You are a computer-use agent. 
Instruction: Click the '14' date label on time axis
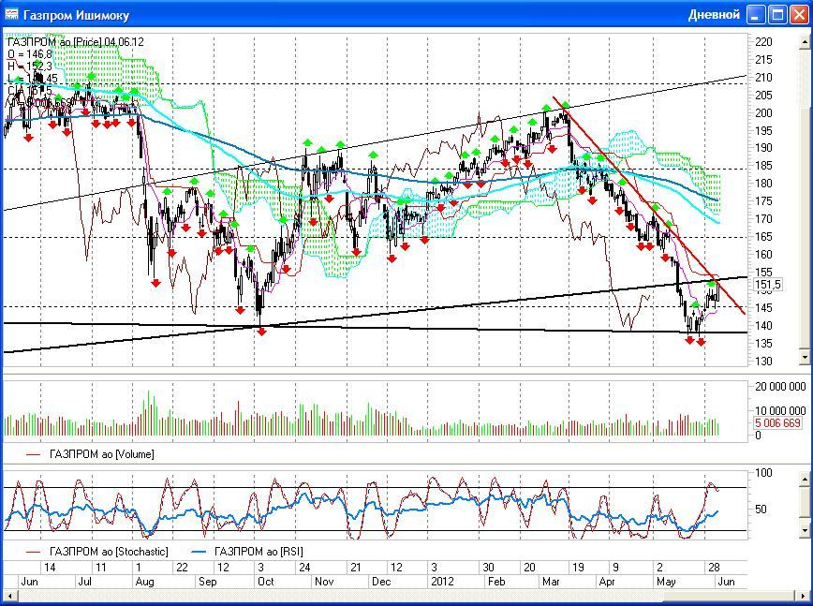coord(50,567)
